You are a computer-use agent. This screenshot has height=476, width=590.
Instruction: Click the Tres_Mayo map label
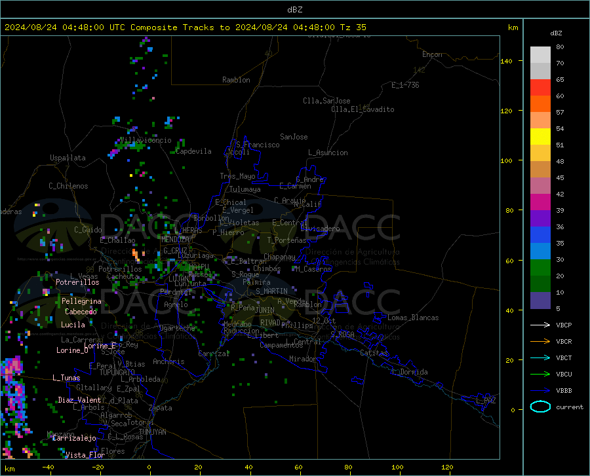coord(237,176)
